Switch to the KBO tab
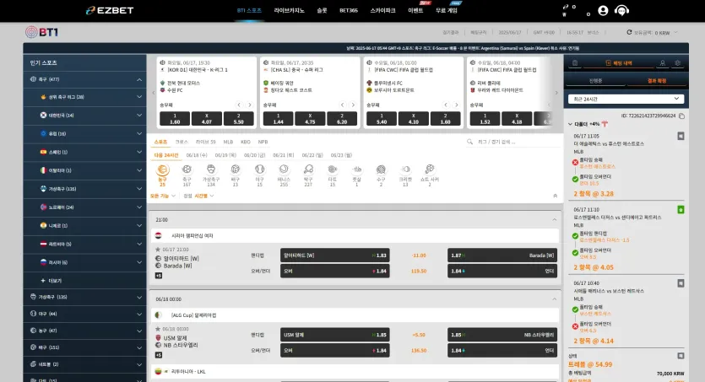This screenshot has width=705, height=382. pos(246,142)
